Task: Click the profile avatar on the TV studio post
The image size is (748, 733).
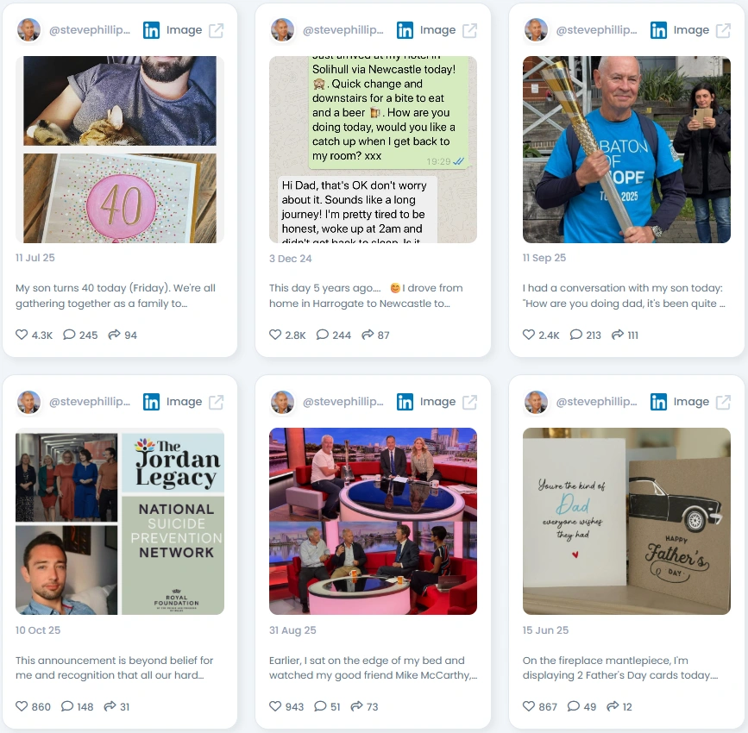Action: (x=282, y=402)
